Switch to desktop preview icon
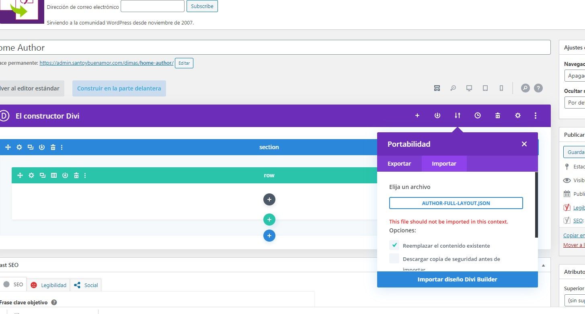Image resolution: width=585 pixels, height=314 pixels. pos(469,88)
